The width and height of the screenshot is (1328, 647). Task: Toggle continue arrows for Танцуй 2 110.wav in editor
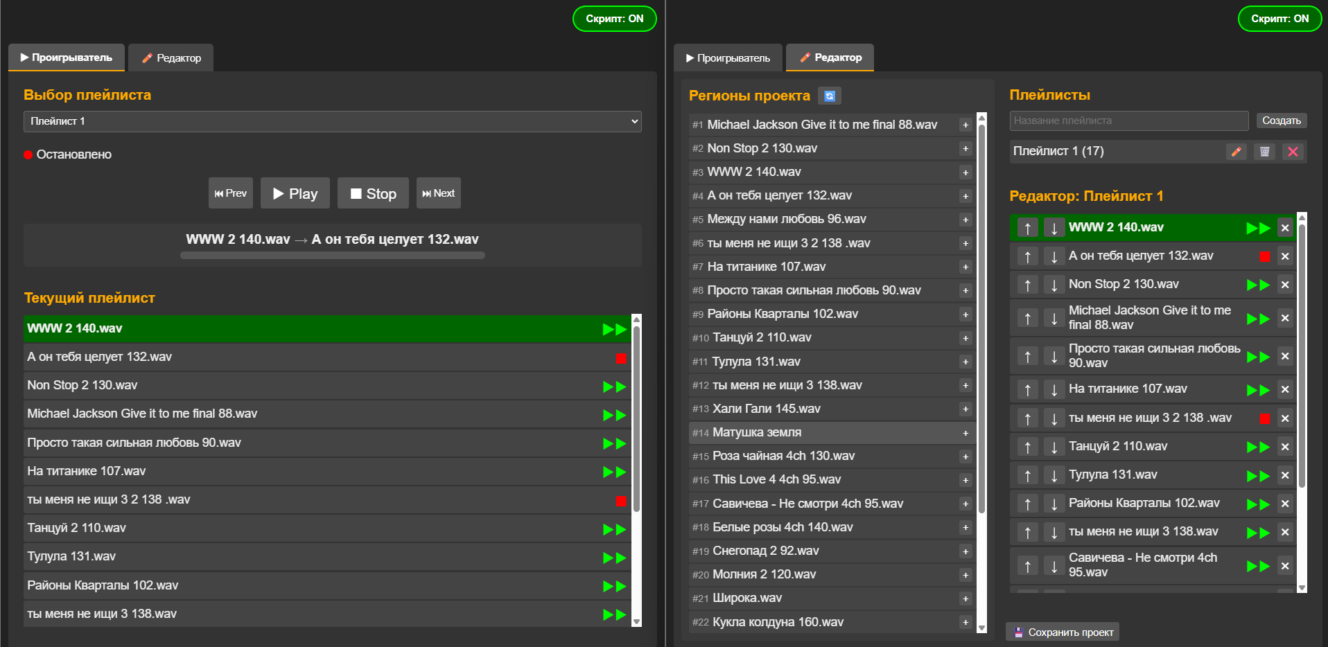pos(1257,447)
